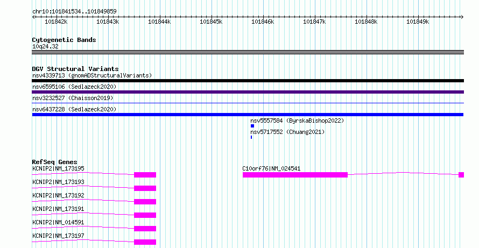Open variant nsv6437228 (Sedlazeck2020) label
Viewport: 479px width, 248px height.
click(74, 109)
